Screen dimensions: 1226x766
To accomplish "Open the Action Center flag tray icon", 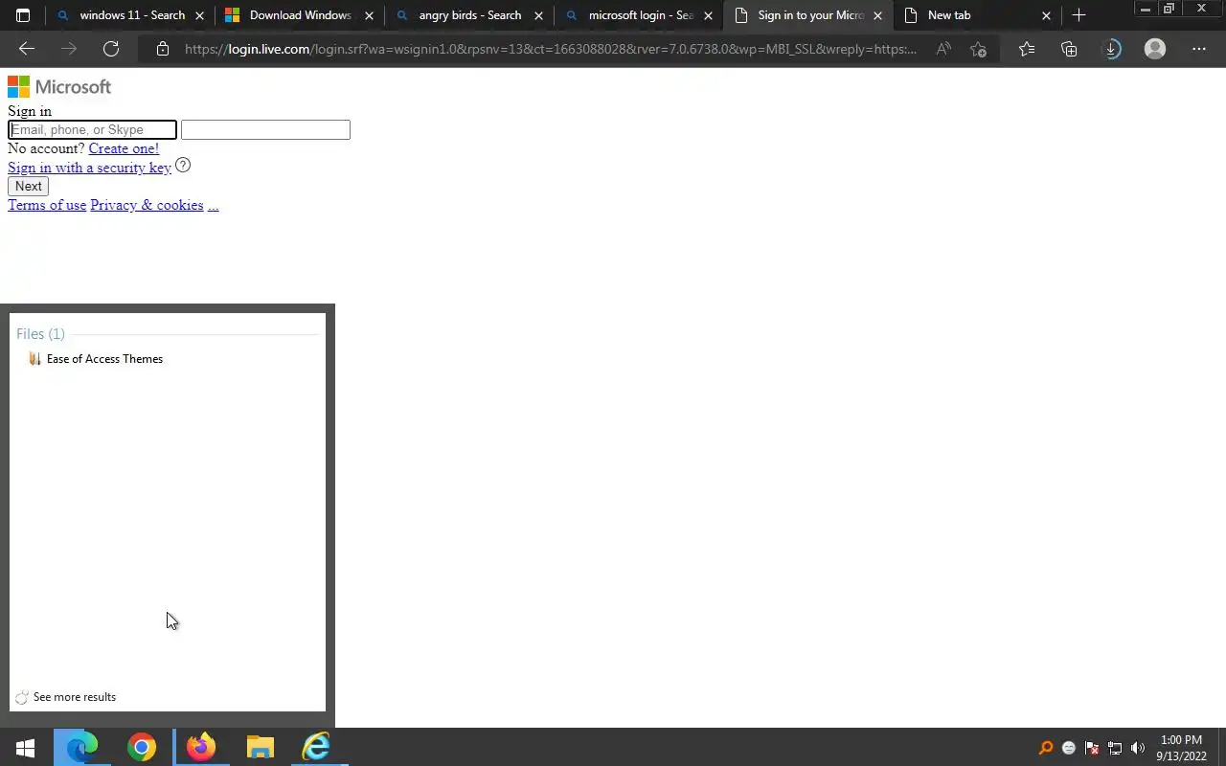I will click(1092, 748).
